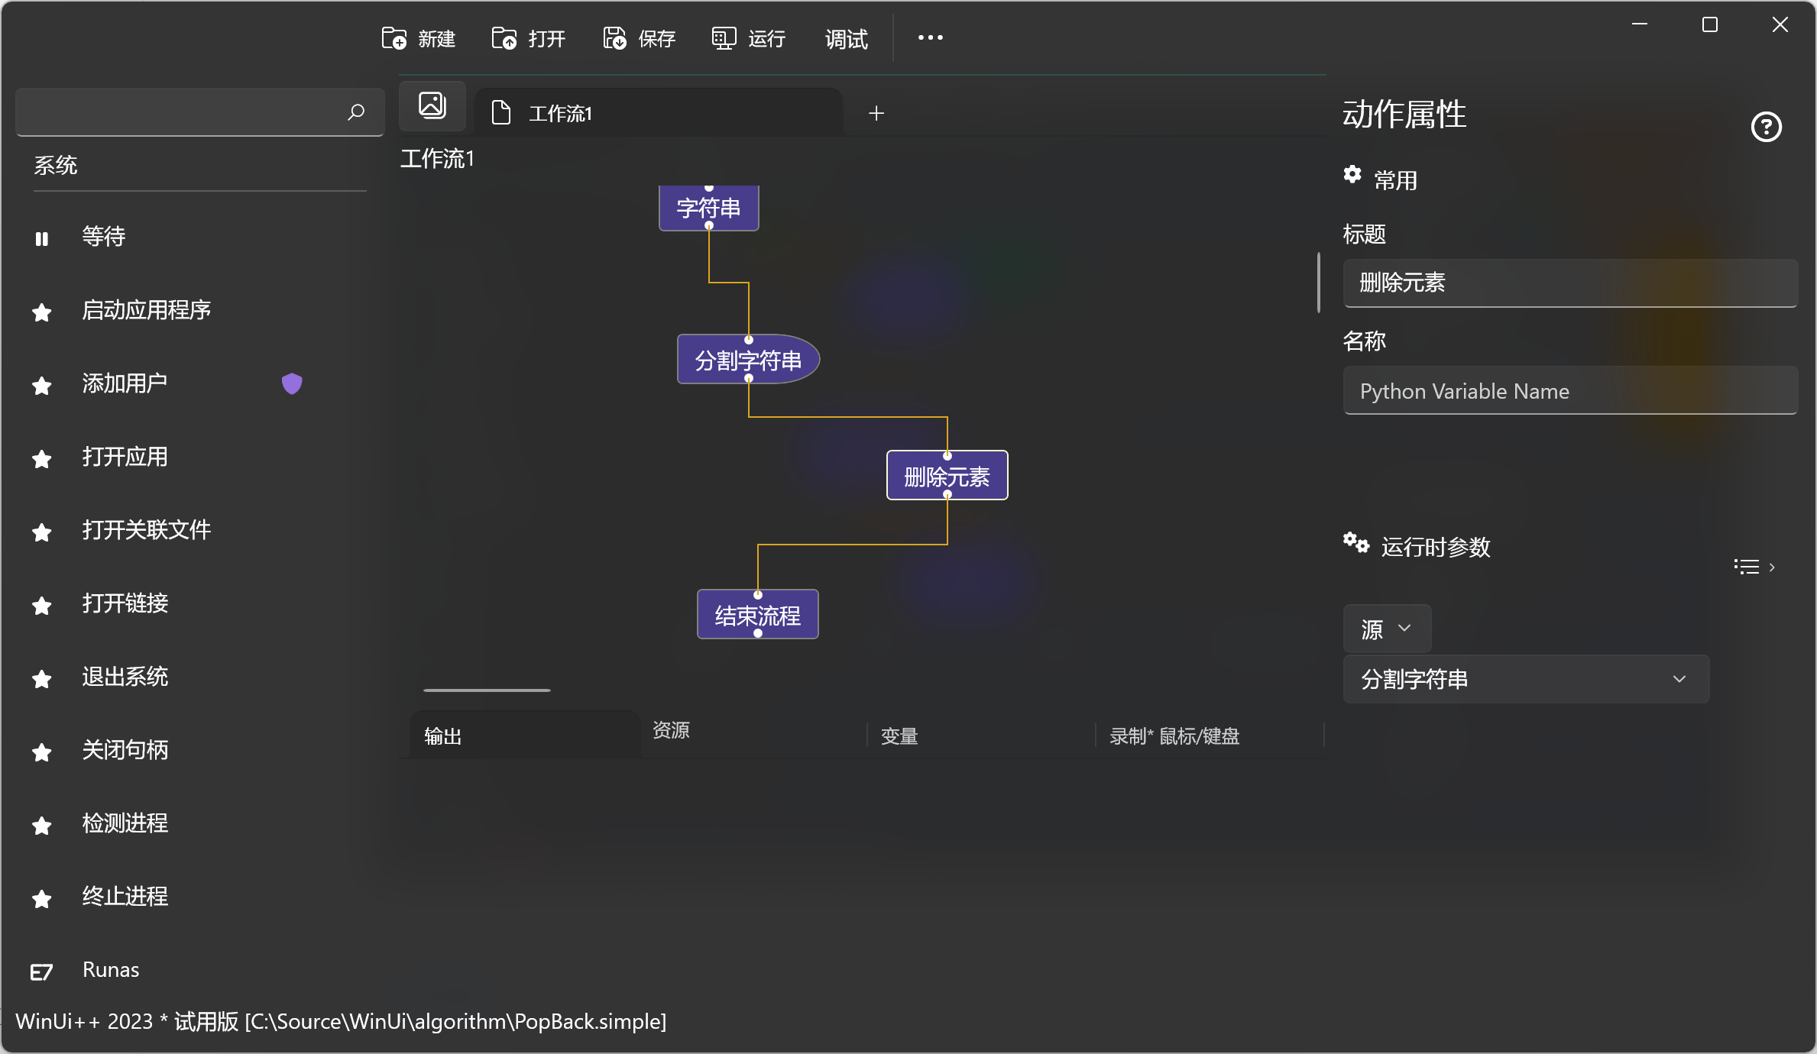Open the three-dots overflow menu
Viewport: 1817px width, 1054px height.
(x=930, y=38)
